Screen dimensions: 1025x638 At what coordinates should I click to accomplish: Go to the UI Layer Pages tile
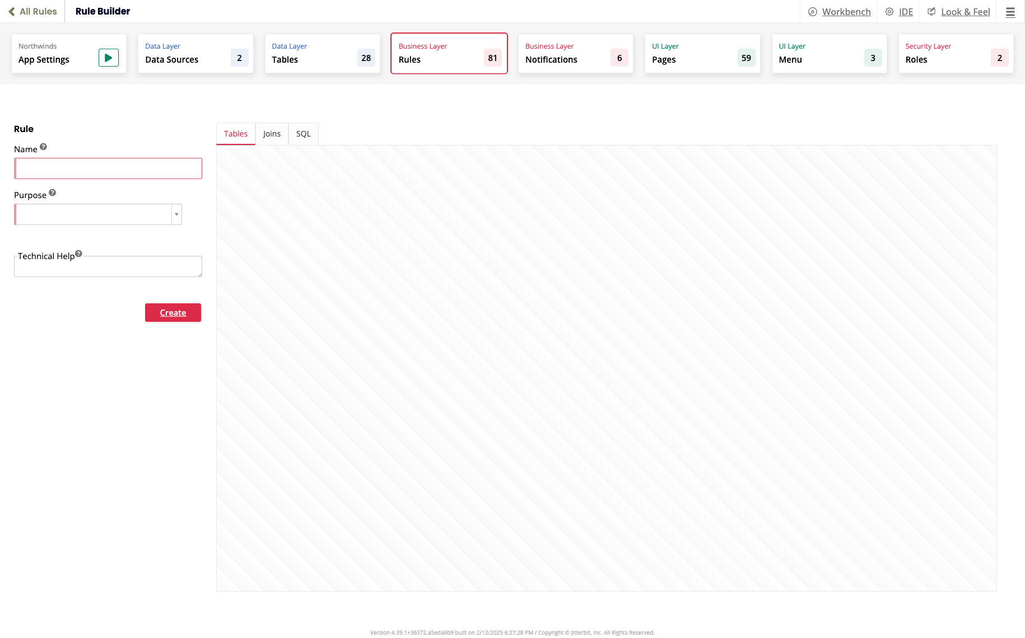tap(702, 54)
